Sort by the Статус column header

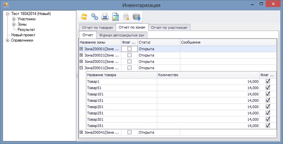[x=159, y=42]
